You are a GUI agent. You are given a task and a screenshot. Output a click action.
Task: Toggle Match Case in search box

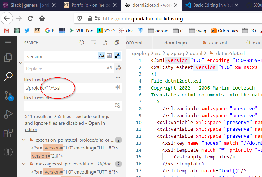click(x=101, y=56)
